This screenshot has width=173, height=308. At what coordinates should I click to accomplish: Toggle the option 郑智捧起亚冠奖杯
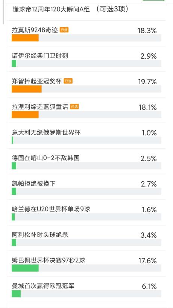[86, 85]
